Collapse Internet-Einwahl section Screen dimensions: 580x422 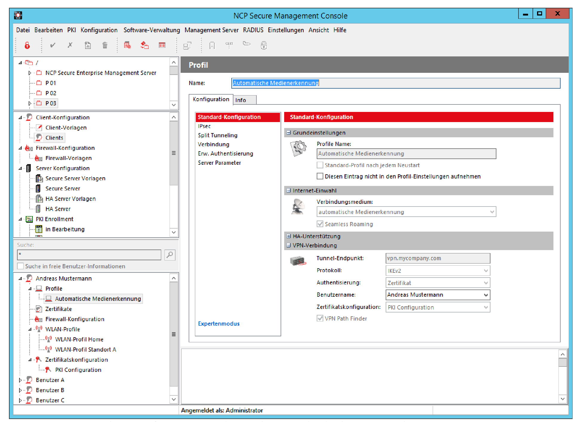288,190
